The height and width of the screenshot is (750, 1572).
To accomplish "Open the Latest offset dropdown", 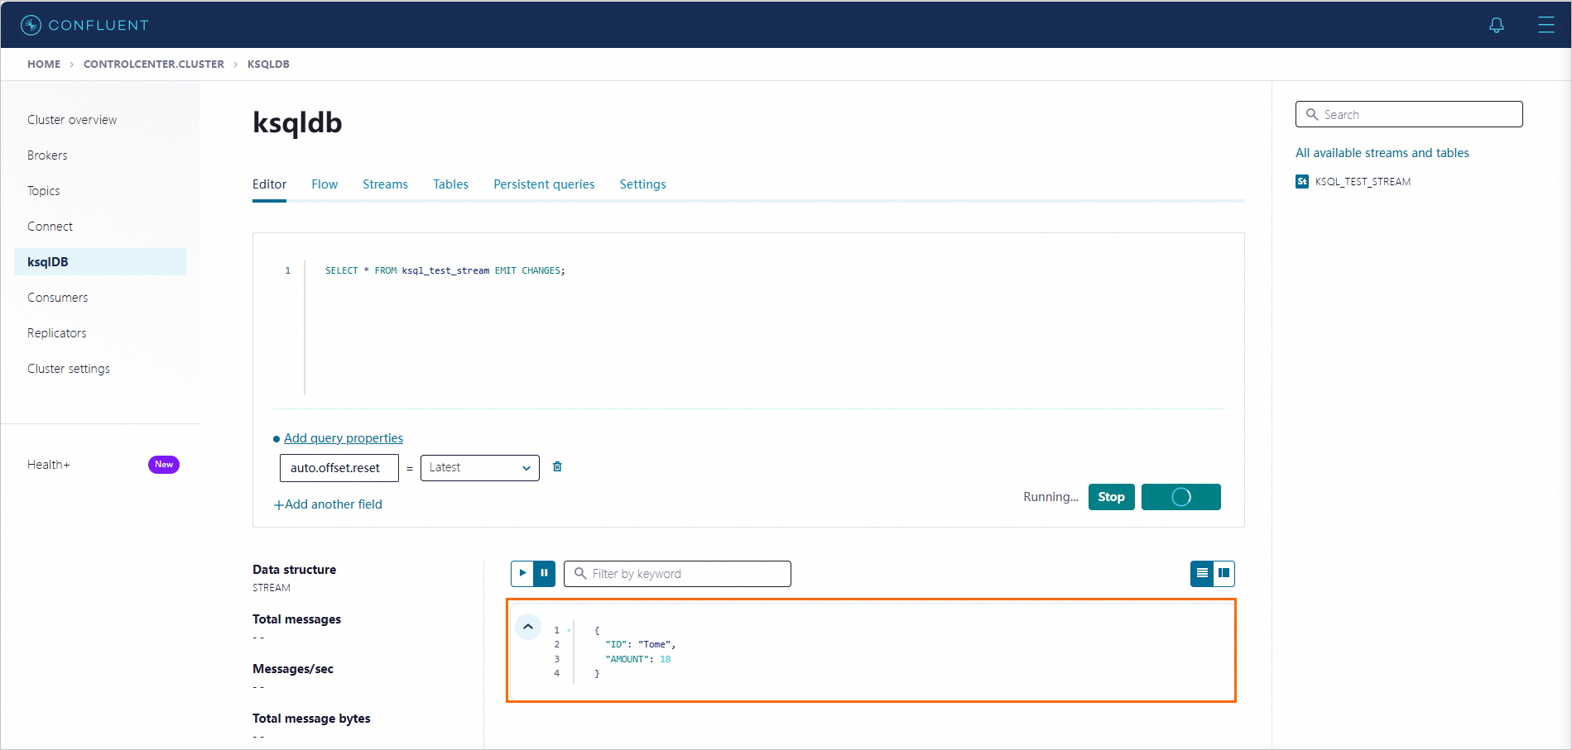I will pos(480,467).
